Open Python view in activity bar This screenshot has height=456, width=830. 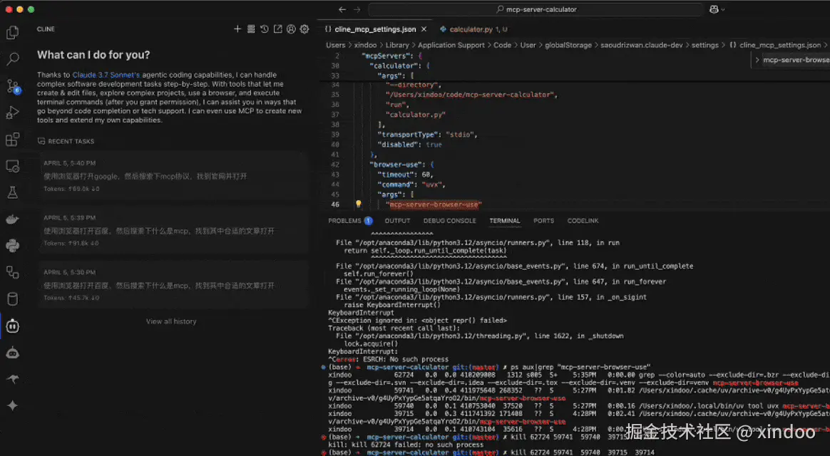tap(12, 246)
